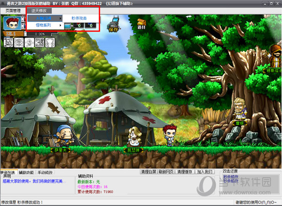Screen dimensions: 282x206
Task: Click the 最新版本: 无 text
Action: tap(89, 181)
